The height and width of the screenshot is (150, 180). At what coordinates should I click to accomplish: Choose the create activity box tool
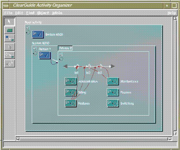(x=10, y=30)
